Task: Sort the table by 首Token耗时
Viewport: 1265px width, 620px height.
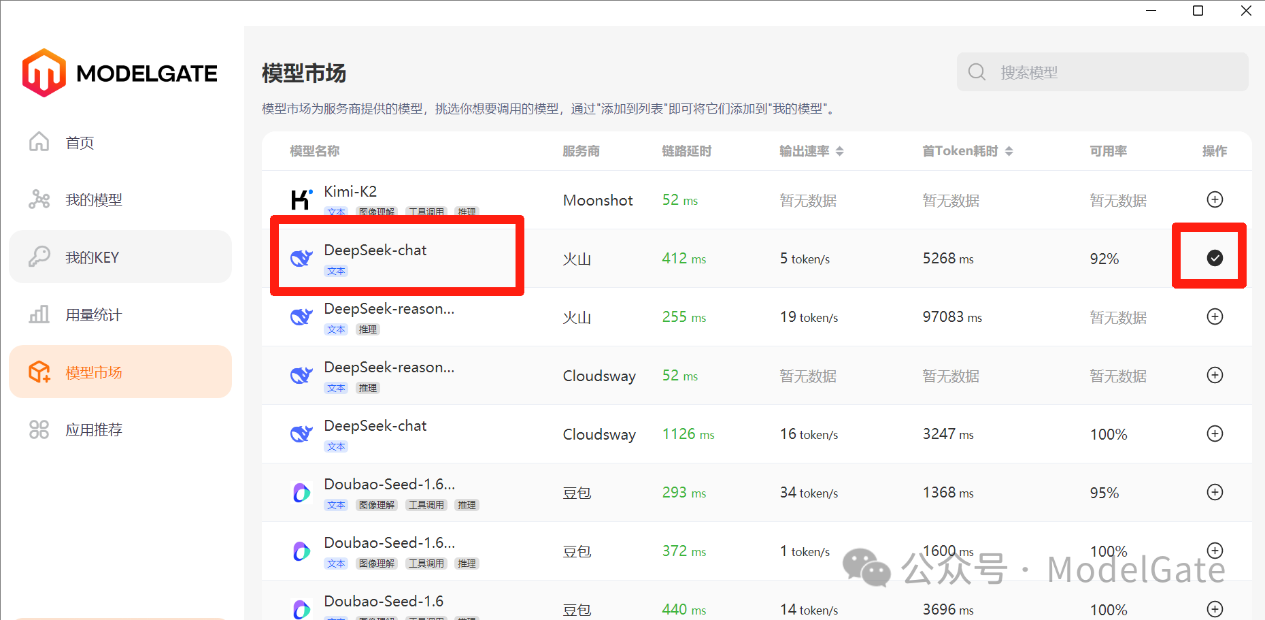Action: coord(1011,150)
